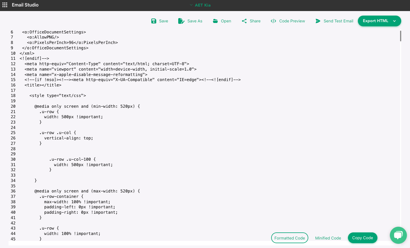Click the Code Preview brackets icon

pos(273,21)
